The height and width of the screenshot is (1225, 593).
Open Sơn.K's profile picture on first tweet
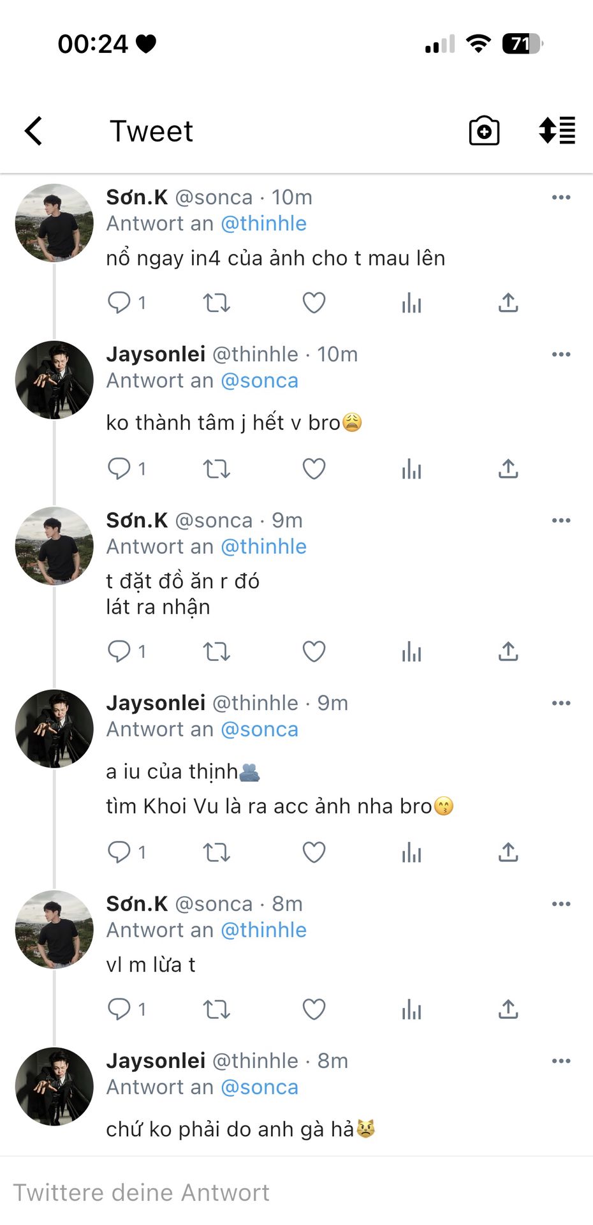(x=54, y=223)
